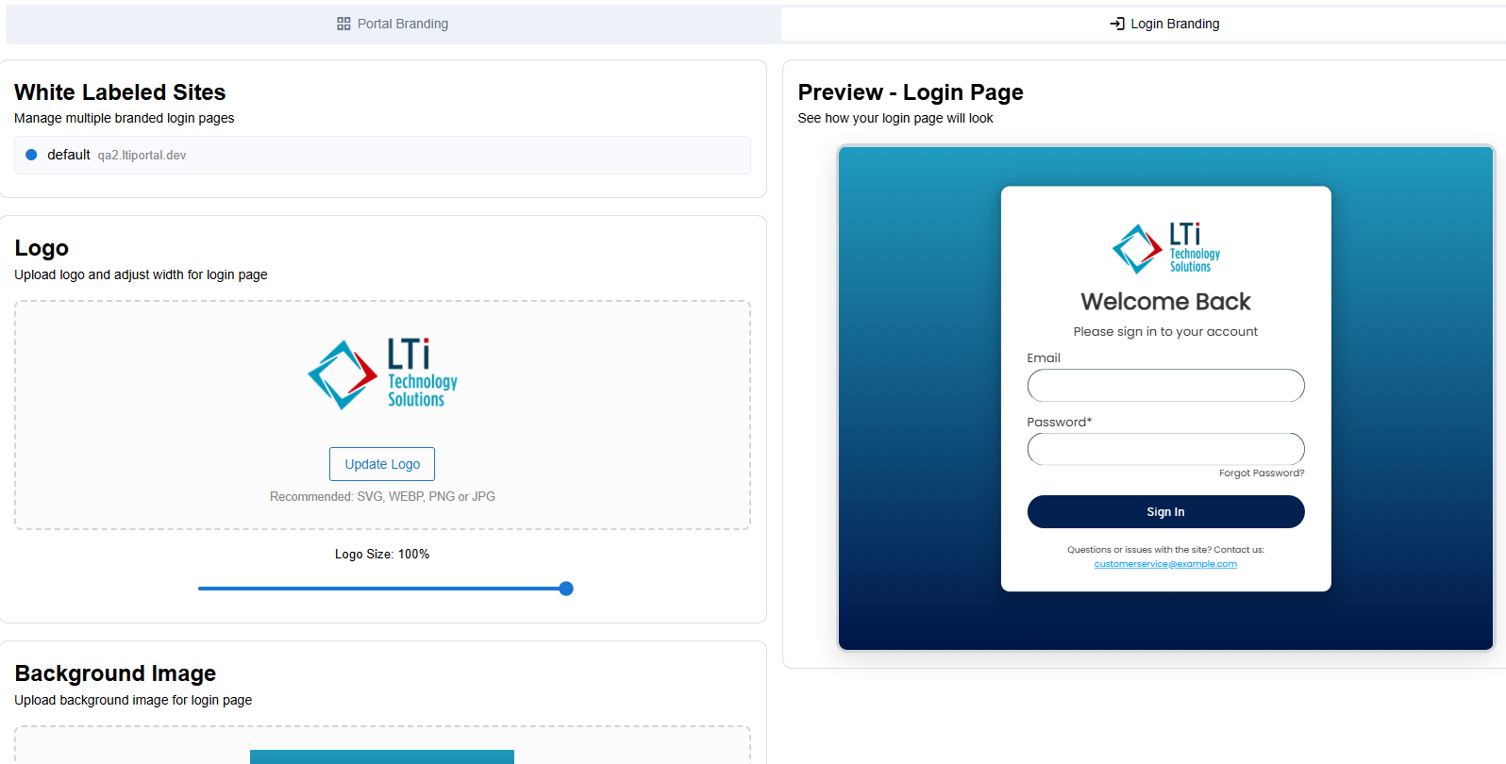The width and height of the screenshot is (1506, 764).
Task: Focus the Email input field
Action: pyautogui.click(x=1165, y=386)
